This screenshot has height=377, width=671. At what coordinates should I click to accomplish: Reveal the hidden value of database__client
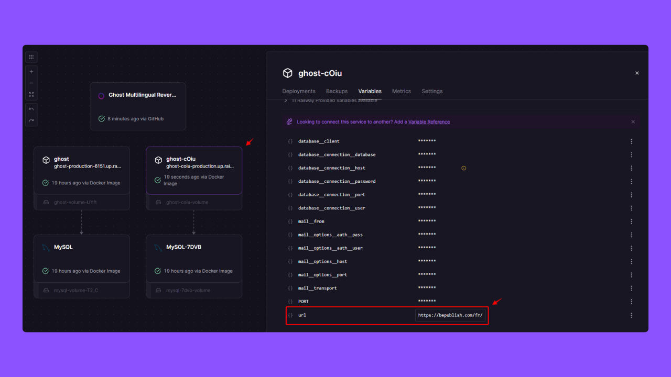tap(427, 141)
